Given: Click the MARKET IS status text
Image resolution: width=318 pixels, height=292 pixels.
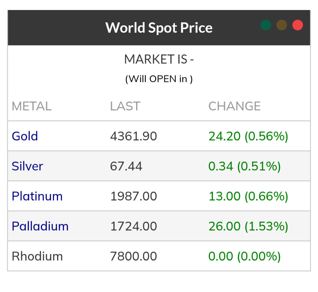Looking at the screenshot, I should (159, 59).
